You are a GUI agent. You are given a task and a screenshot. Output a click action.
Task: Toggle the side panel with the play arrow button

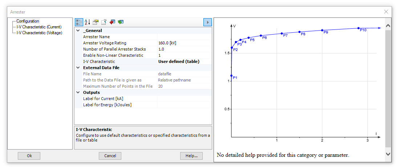(207, 22)
